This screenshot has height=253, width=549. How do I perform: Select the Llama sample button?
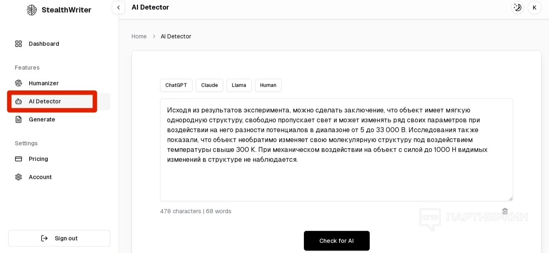(239, 85)
